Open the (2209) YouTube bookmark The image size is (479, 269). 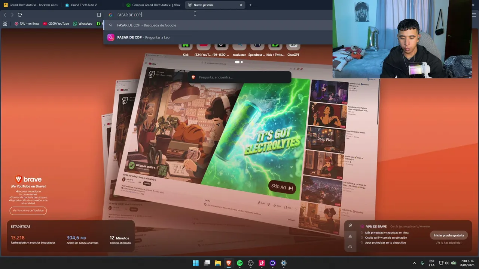pos(56,24)
